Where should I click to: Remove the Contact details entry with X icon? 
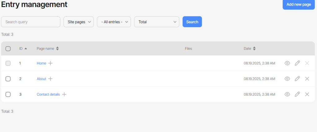pyautogui.click(x=307, y=94)
